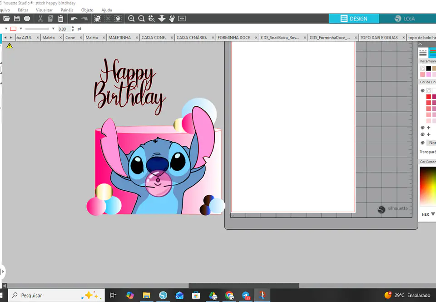Click the Task View taskbar icon
This screenshot has width=436, height=302.
click(x=113, y=295)
